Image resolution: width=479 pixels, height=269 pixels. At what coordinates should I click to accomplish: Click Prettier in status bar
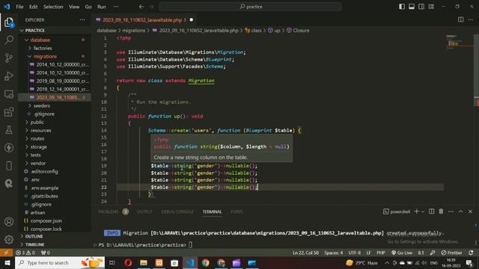[452, 253]
